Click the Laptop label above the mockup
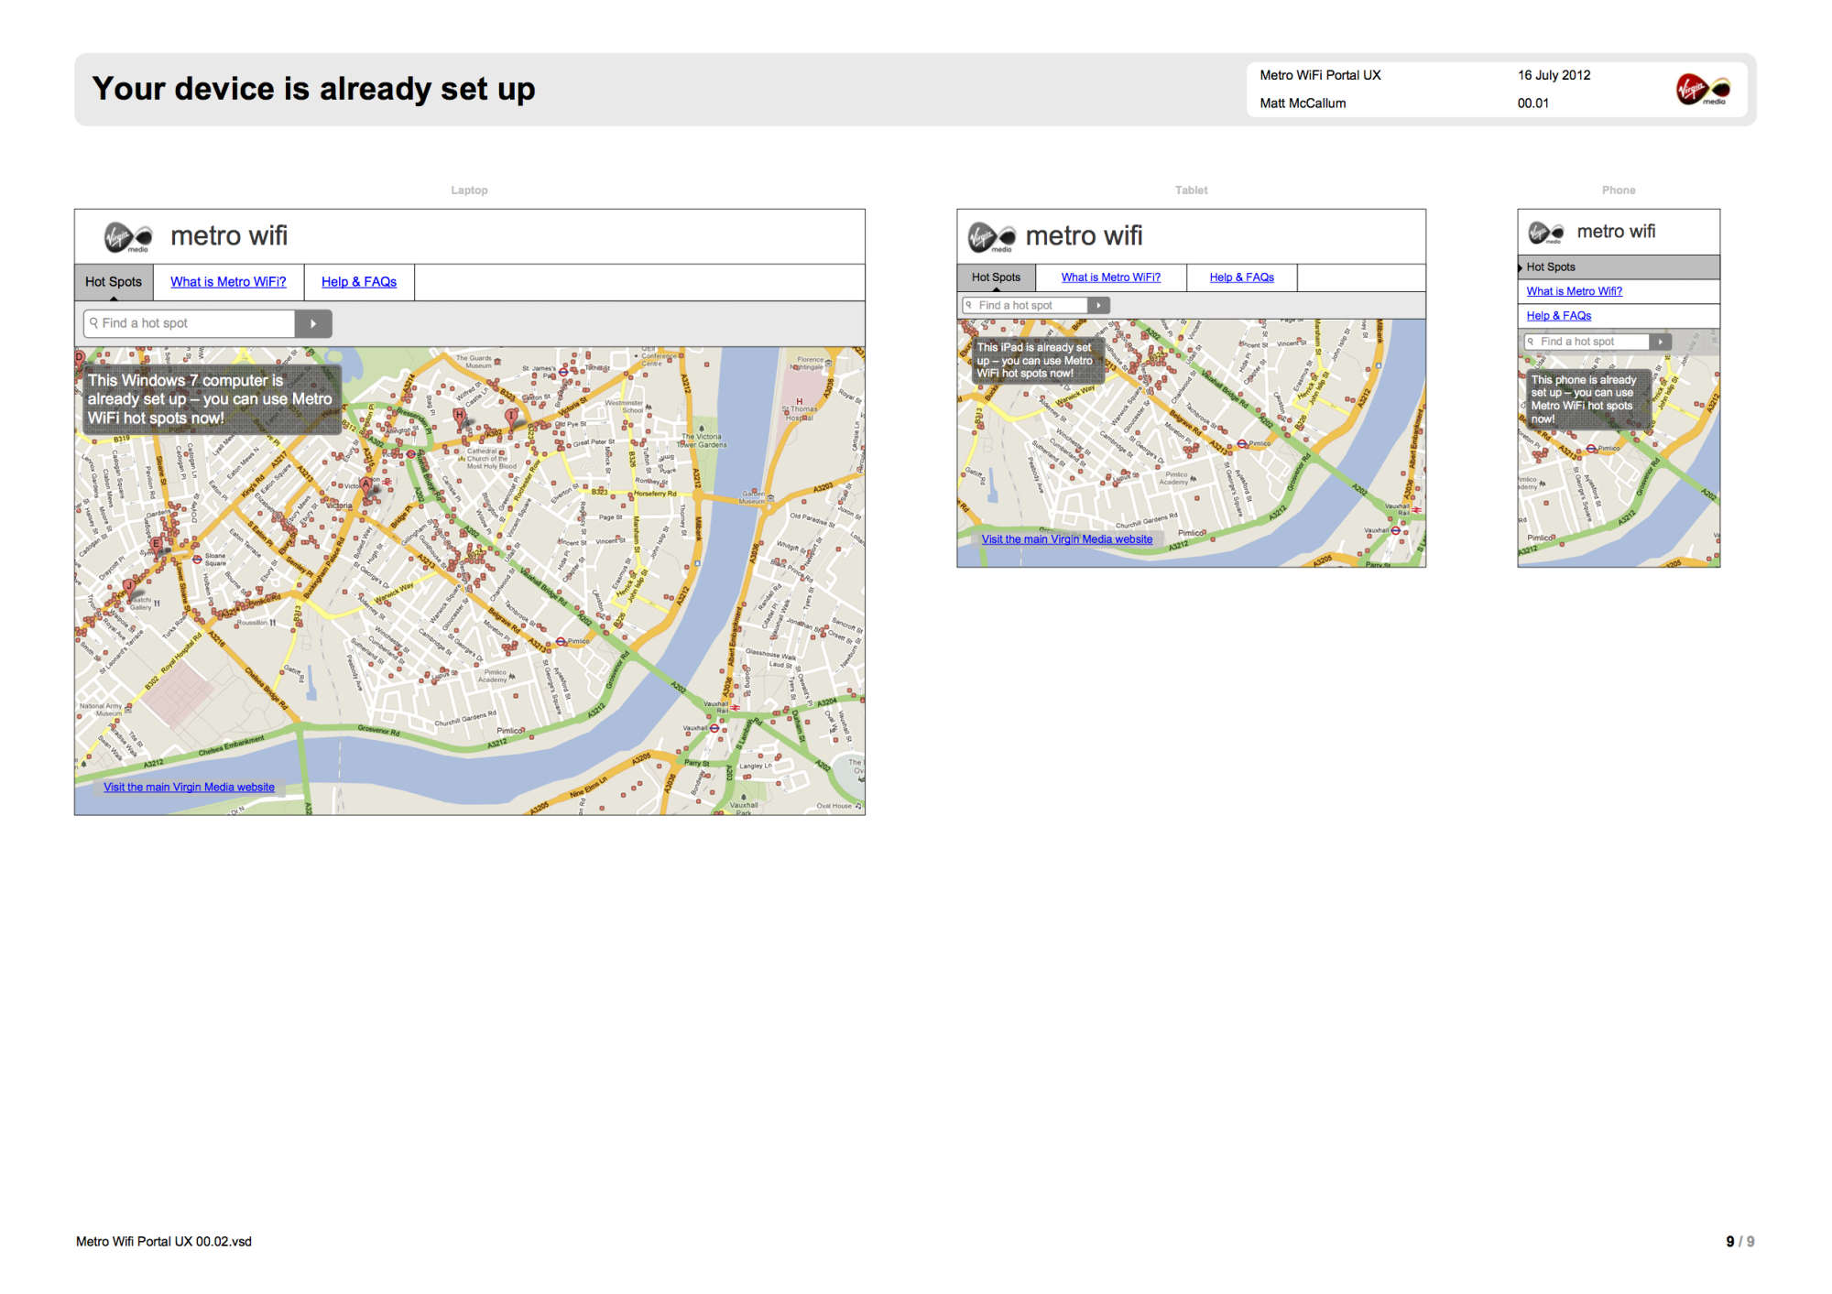 tap(469, 190)
